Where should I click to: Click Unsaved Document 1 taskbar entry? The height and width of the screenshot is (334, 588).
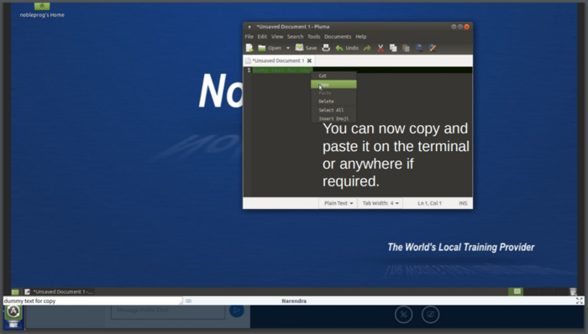click(x=60, y=292)
